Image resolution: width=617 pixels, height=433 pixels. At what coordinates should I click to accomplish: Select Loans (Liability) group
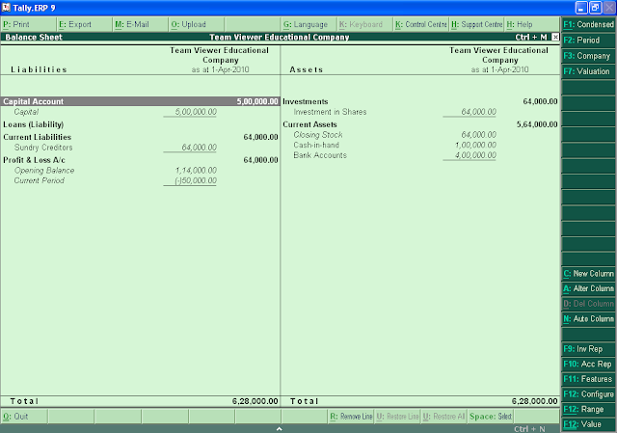click(34, 124)
